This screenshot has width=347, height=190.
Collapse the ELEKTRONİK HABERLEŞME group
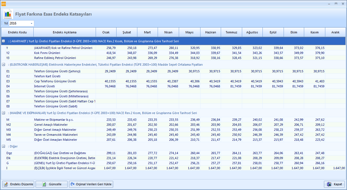3,65
